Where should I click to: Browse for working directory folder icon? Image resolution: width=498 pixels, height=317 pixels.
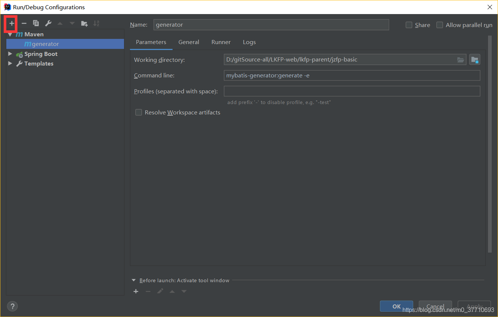pos(461,60)
